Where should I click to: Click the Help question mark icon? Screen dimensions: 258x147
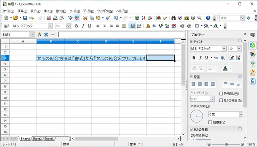pos(208,18)
